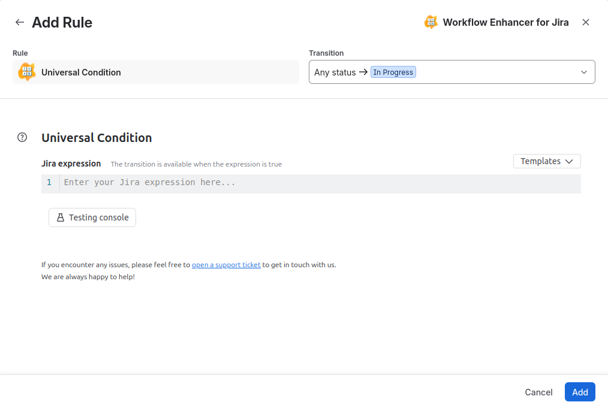Viewport: 608px width, 405px height.
Task: Click 'Workflow Enhancer for Jira' title text
Action: (x=505, y=23)
